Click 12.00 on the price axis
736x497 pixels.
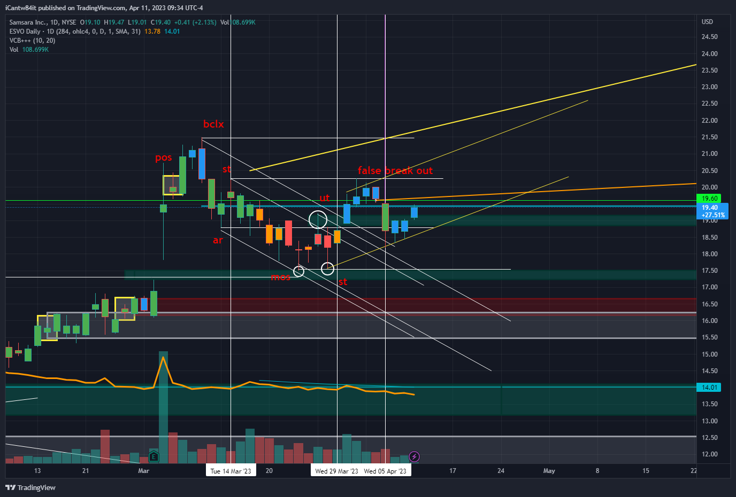(x=709, y=454)
